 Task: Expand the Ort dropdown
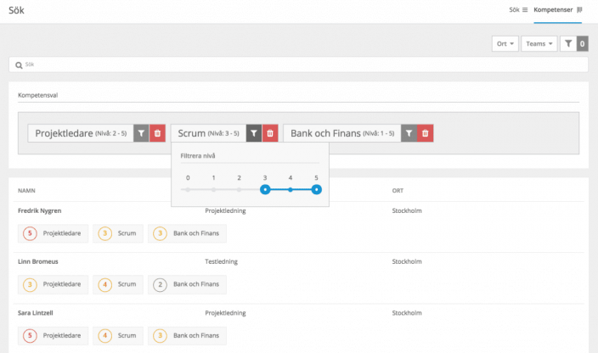[505, 43]
